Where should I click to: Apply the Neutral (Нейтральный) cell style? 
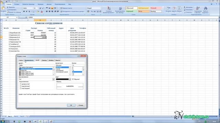click(x=144, y=8)
